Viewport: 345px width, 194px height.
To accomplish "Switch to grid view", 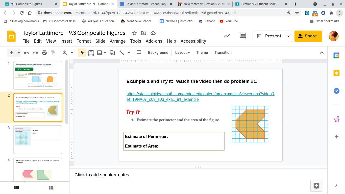I will point(51,188).
